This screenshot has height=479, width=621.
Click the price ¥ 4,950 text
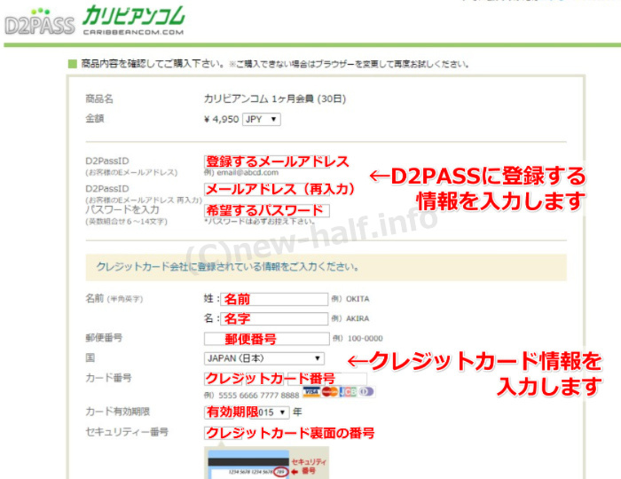coord(222,119)
